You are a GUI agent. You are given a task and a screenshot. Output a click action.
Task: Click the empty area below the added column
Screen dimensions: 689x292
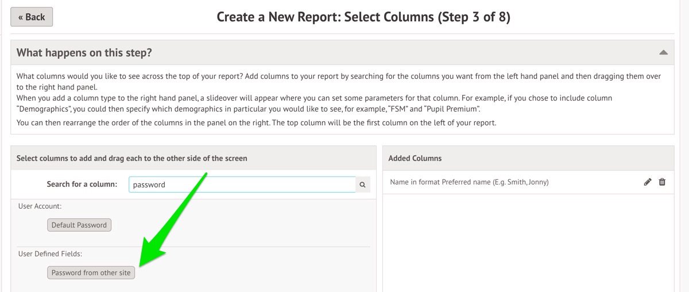click(x=527, y=241)
